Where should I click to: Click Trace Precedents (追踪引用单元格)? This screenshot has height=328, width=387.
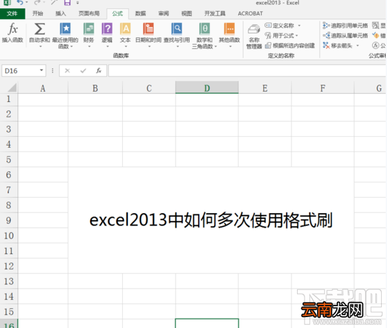click(x=345, y=26)
